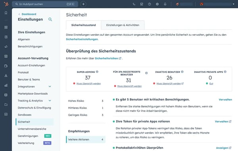
Task: Focus the HubSpot search field
Action: coord(45,4)
